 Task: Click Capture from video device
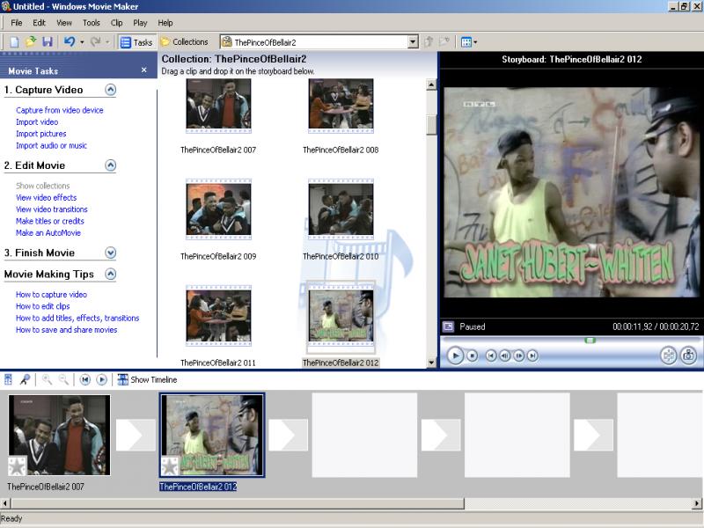(60, 110)
